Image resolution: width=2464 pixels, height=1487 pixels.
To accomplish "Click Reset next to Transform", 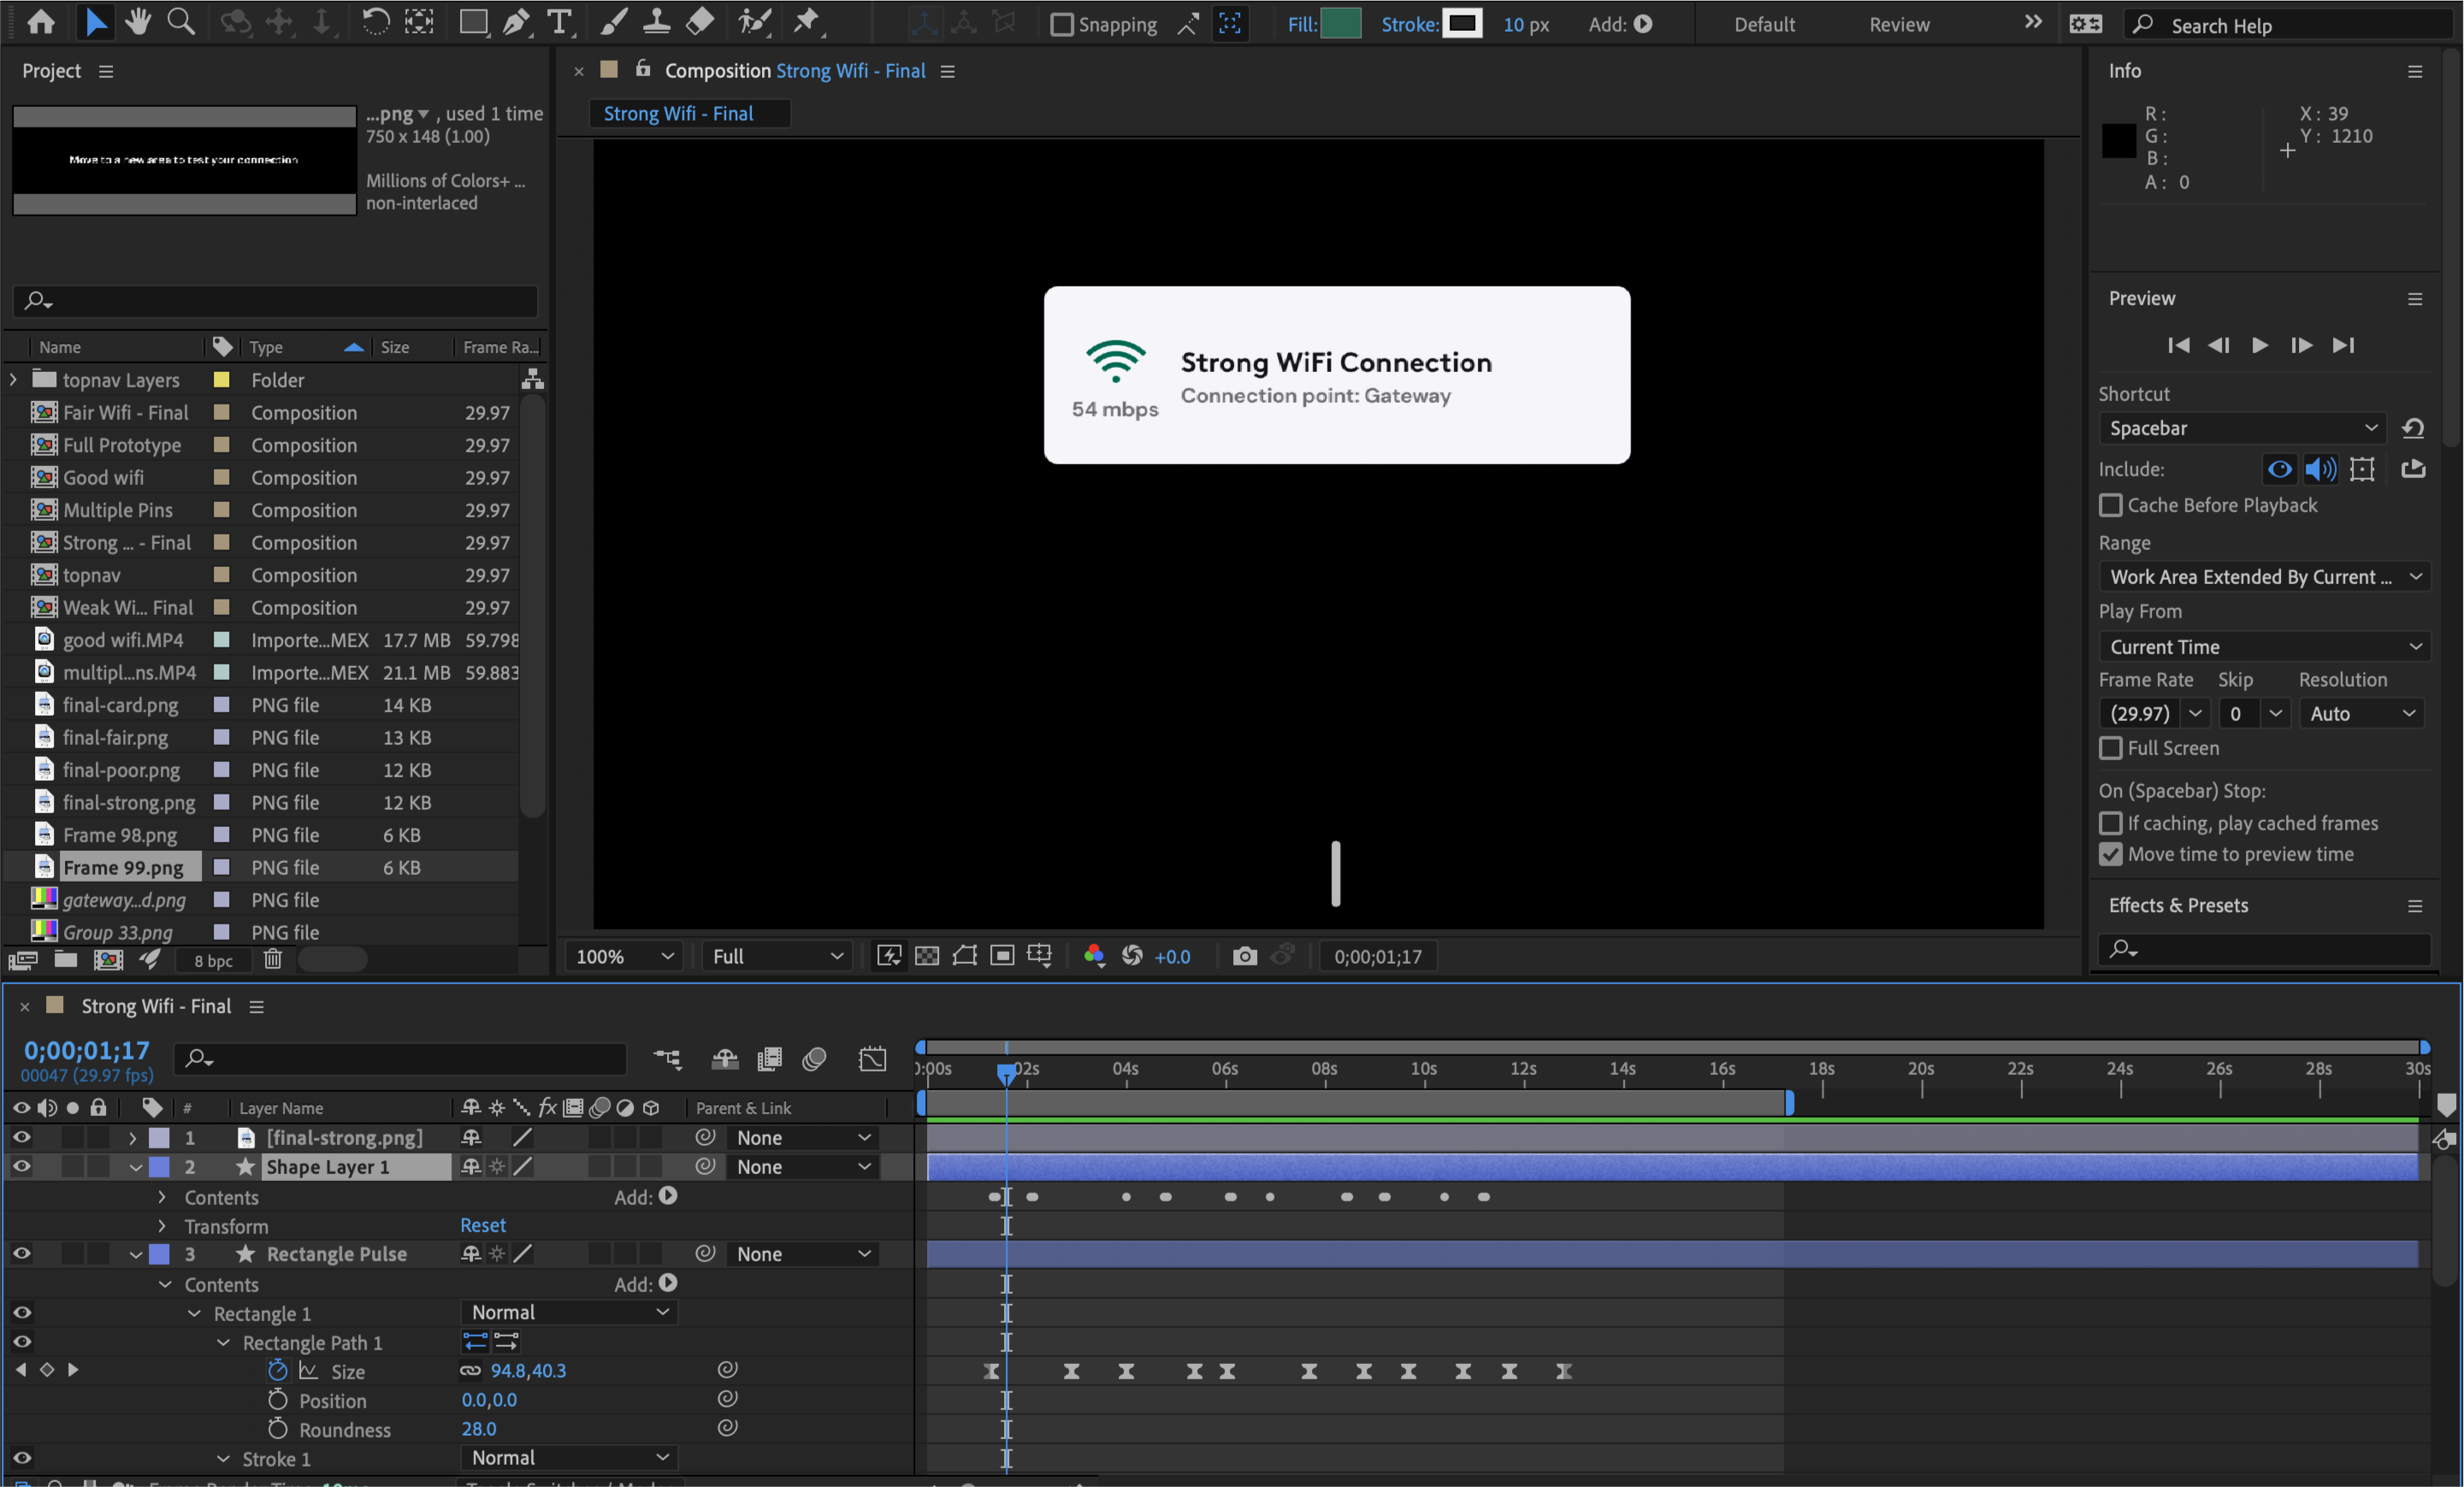I will (483, 1225).
